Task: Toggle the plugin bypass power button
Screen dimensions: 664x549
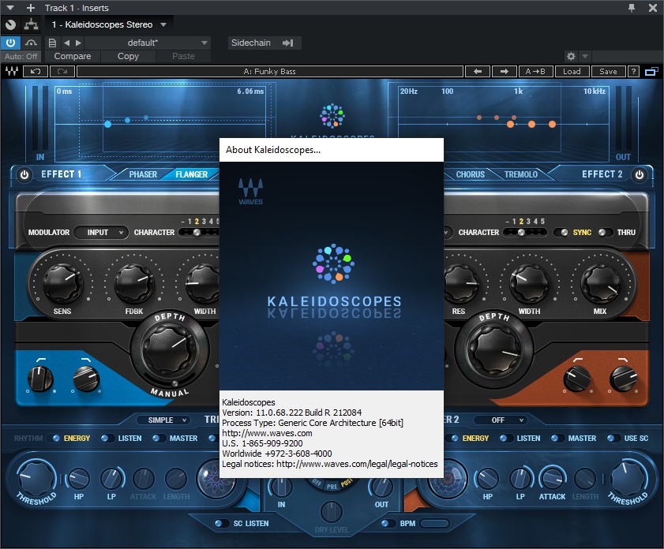Action: point(10,43)
